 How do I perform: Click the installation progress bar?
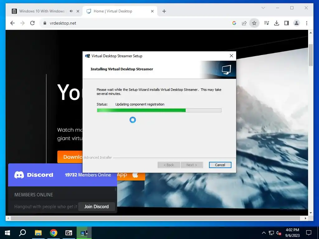click(159, 110)
